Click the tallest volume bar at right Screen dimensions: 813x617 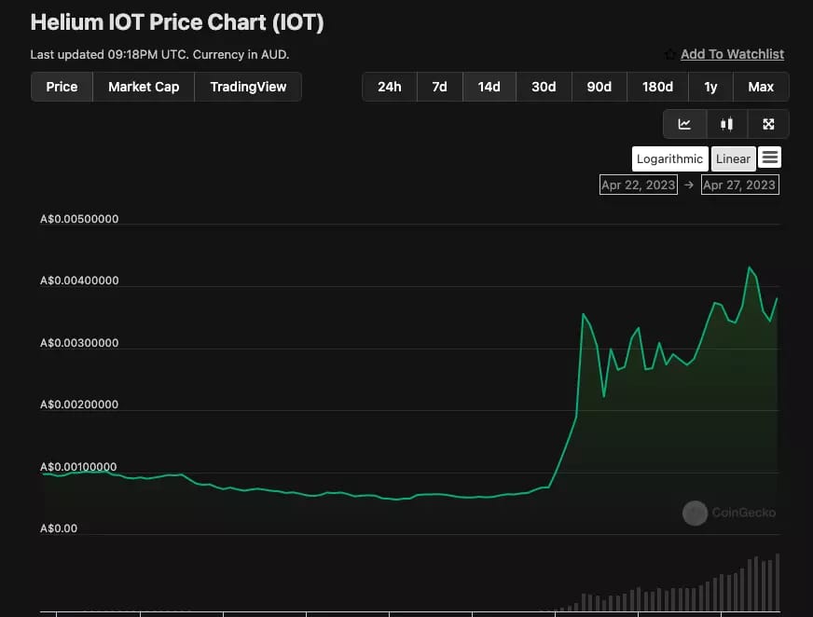pos(778,583)
